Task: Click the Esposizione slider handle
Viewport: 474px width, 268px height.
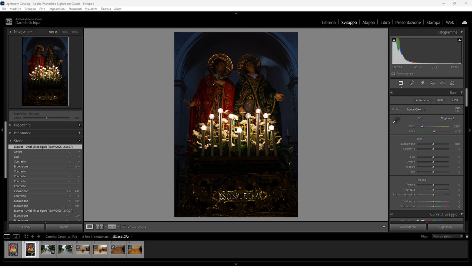Action: point(433,144)
